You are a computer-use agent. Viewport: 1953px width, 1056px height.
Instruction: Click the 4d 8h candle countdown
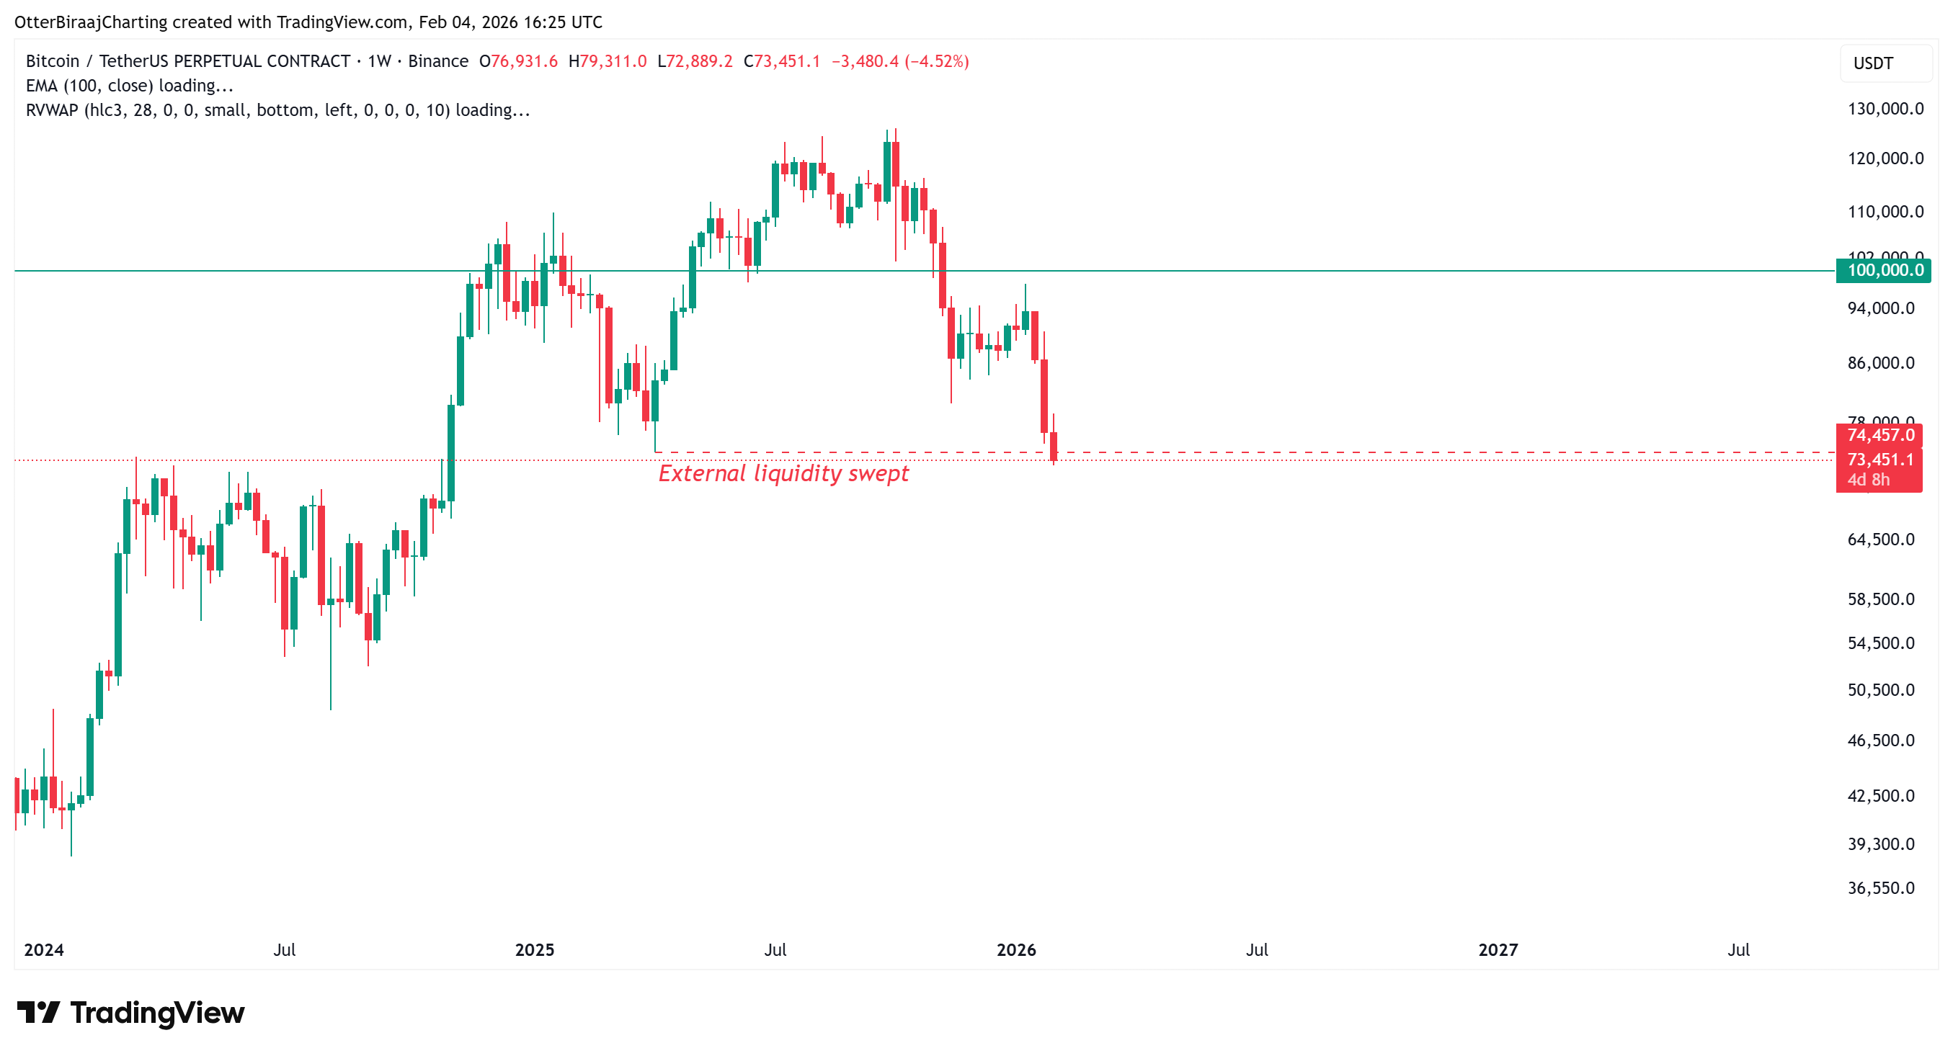click(x=1869, y=480)
